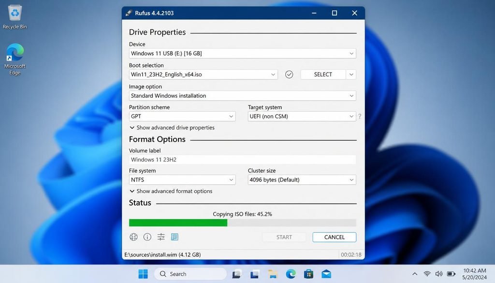Click the Wi-Fi network tray icon

coord(427,274)
